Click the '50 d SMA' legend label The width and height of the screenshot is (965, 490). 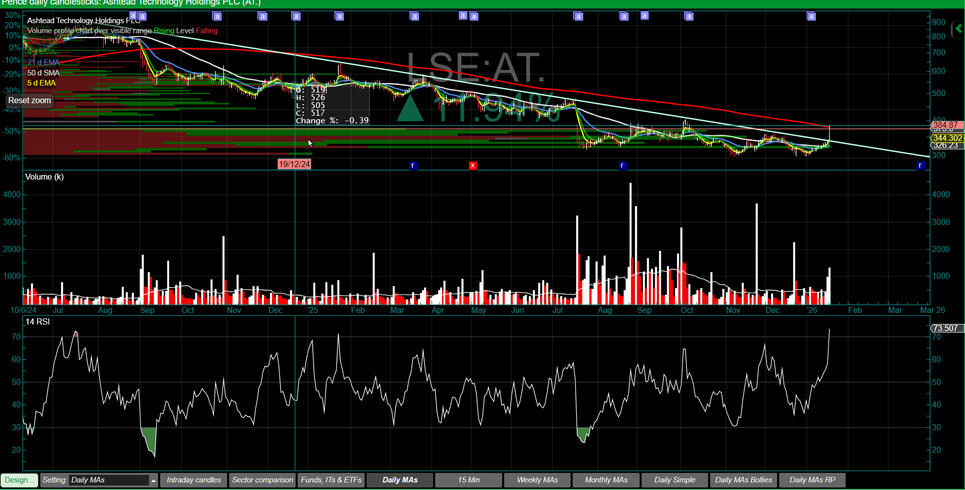pos(43,73)
